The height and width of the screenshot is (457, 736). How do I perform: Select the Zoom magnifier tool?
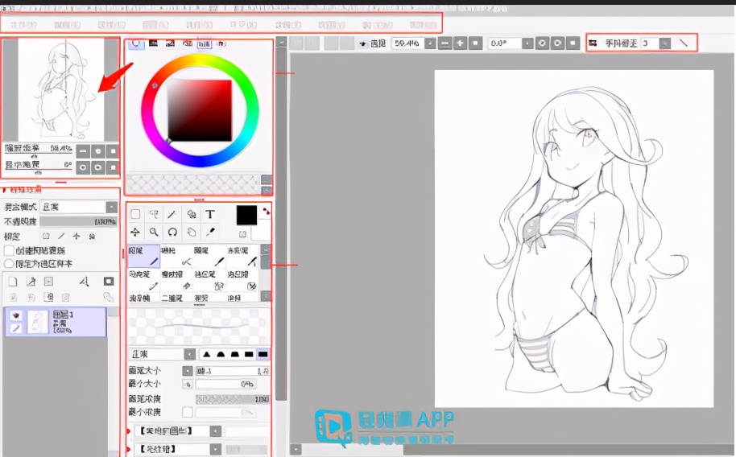[153, 232]
